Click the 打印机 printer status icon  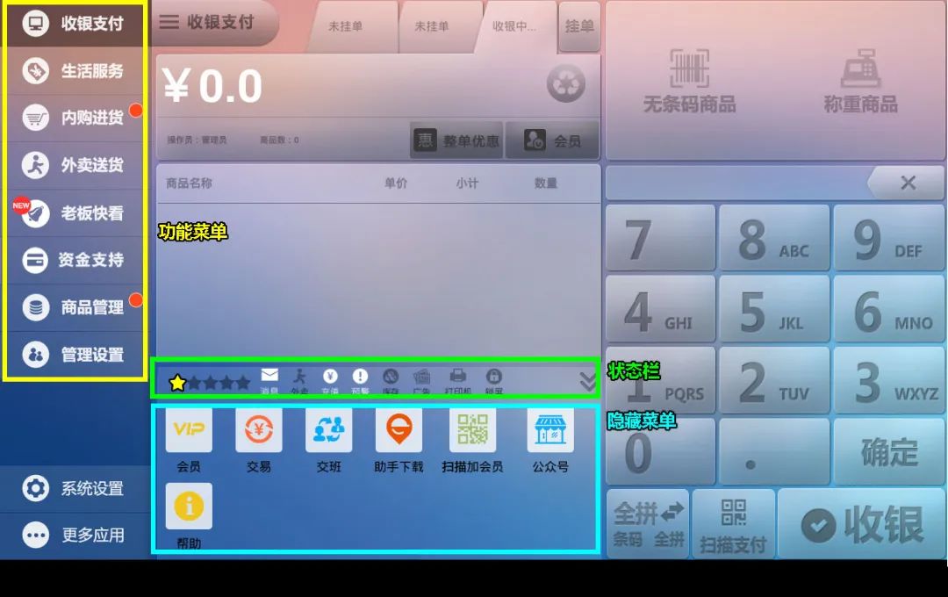click(x=457, y=381)
